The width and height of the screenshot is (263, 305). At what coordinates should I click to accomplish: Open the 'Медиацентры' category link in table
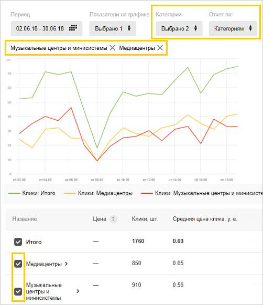pos(44,264)
